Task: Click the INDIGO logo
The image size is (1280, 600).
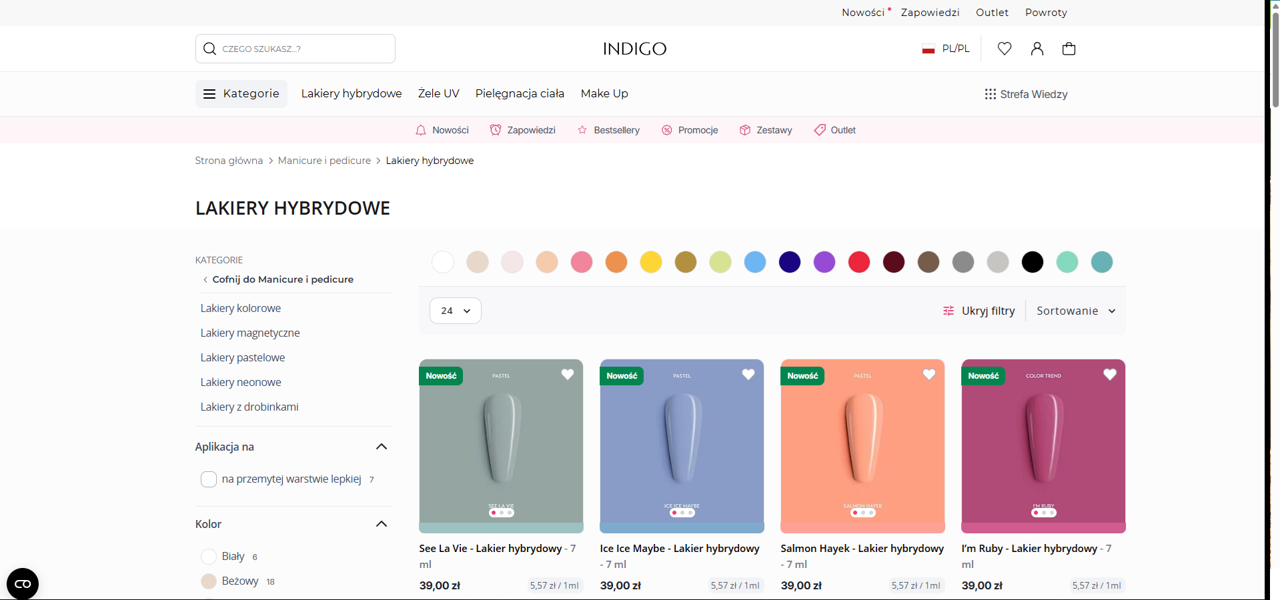Action: (634, 49)
